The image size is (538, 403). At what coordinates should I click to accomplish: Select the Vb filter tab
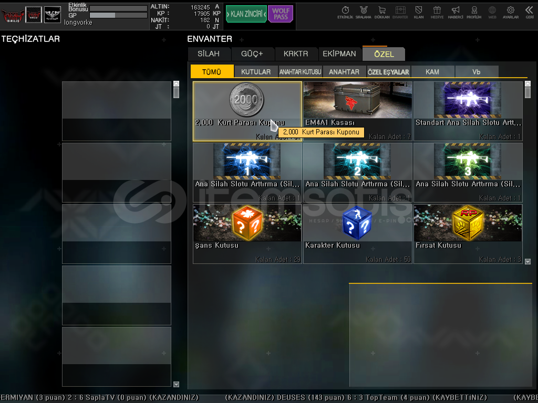coord(476,71)
